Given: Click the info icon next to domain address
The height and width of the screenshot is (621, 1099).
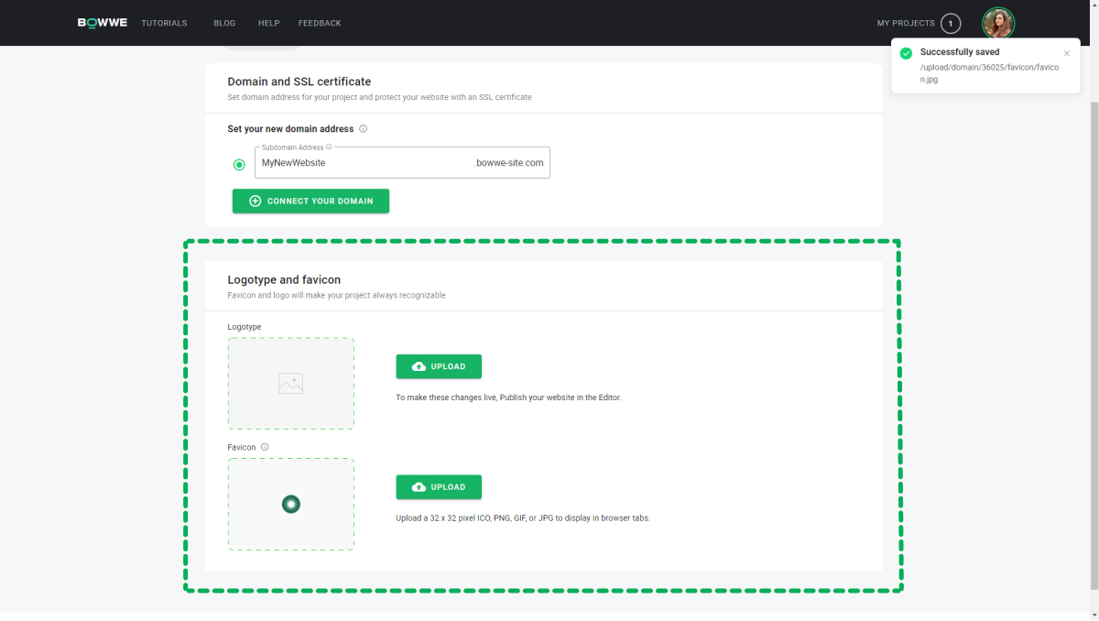Looking at the screenshot, I should point(364,129).
